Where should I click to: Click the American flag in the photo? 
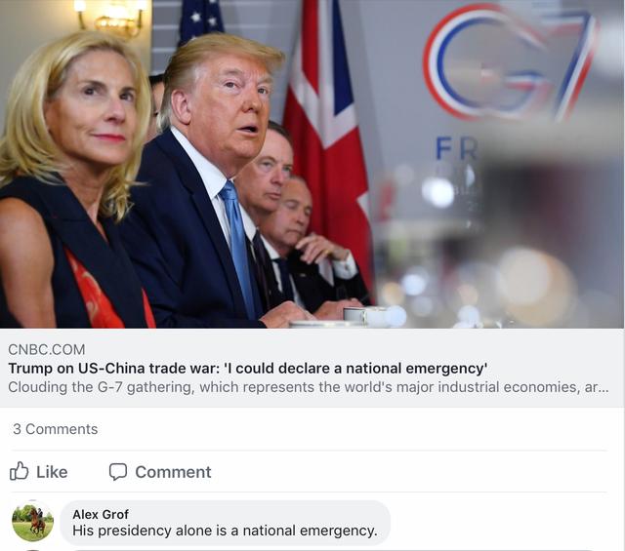click(201, 20)
